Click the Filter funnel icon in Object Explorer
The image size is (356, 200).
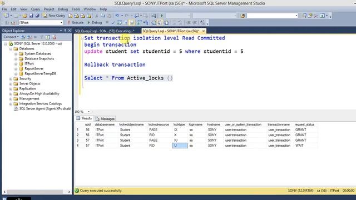(x=42, y=37)
